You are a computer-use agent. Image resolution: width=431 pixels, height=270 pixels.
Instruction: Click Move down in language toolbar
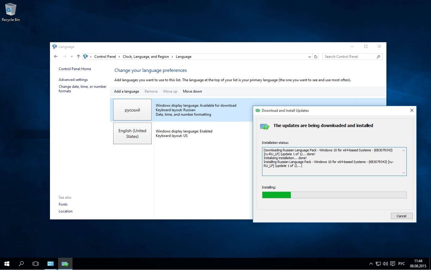coord(192,91)
